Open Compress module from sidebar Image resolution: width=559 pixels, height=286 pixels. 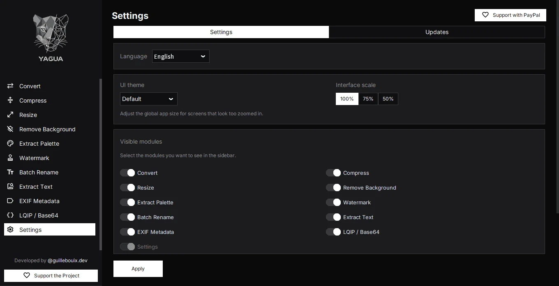click(x=50, y=101)
